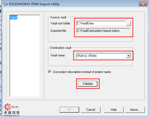Open the About... dialog
149x117 pixels.
(135, 110)
